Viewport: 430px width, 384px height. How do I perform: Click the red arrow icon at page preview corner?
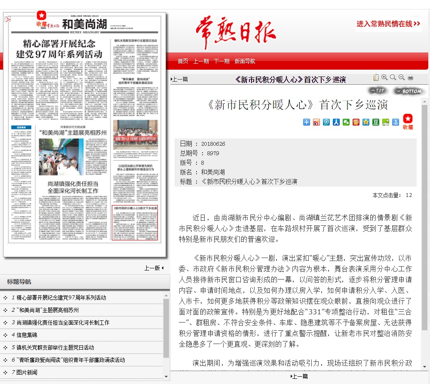[8, 19]
